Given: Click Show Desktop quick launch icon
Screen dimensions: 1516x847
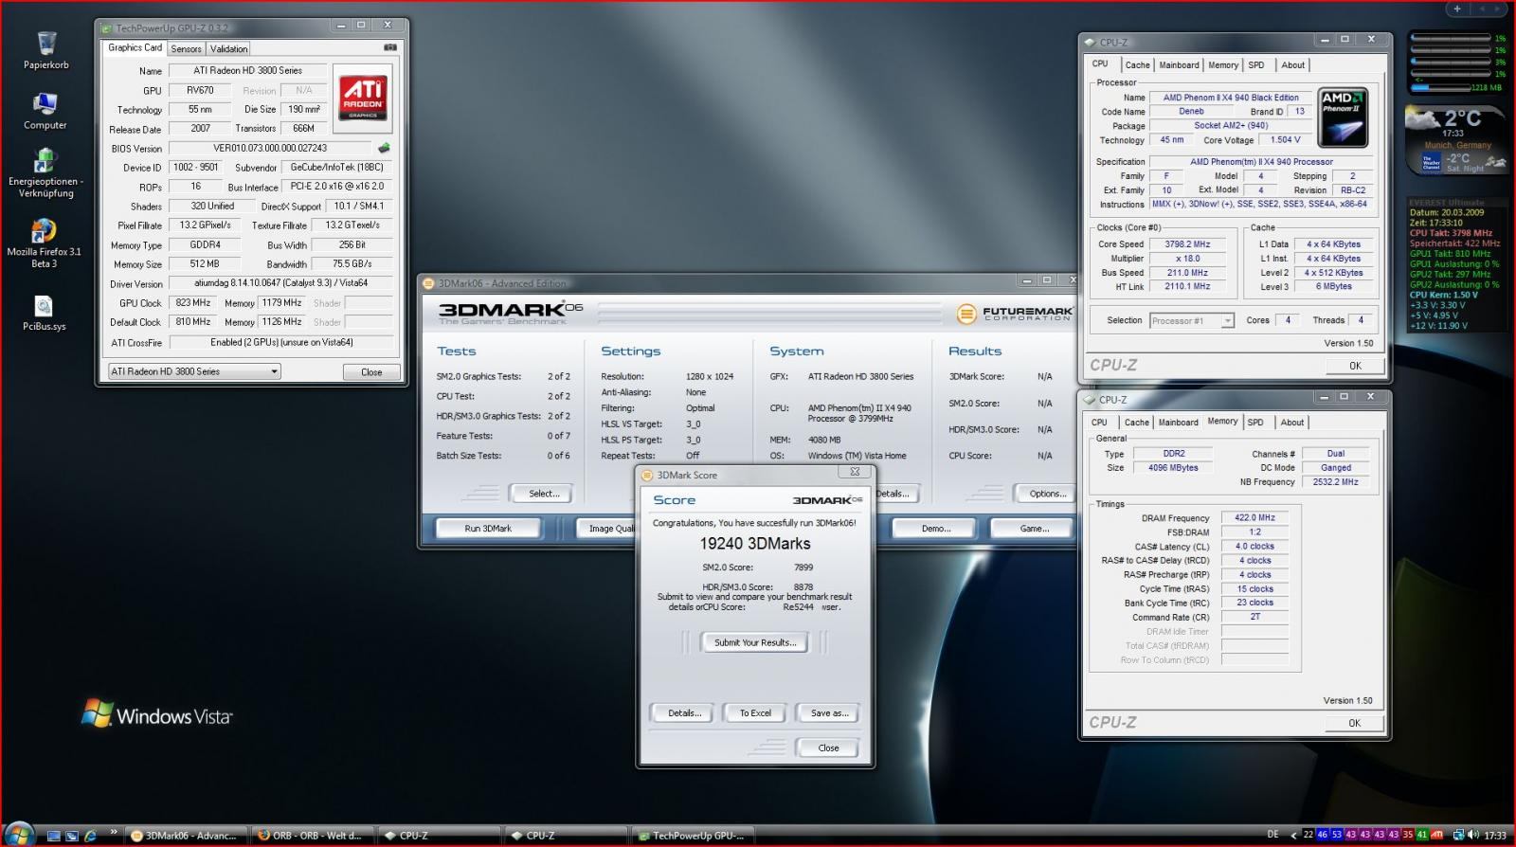Looking at the screenshot, I should point(54,836).
